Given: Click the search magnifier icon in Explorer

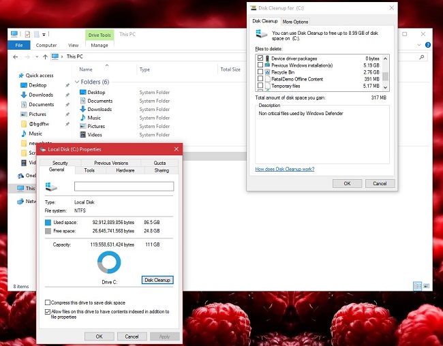Looking at the screenshot, I should tap(421, 57).
